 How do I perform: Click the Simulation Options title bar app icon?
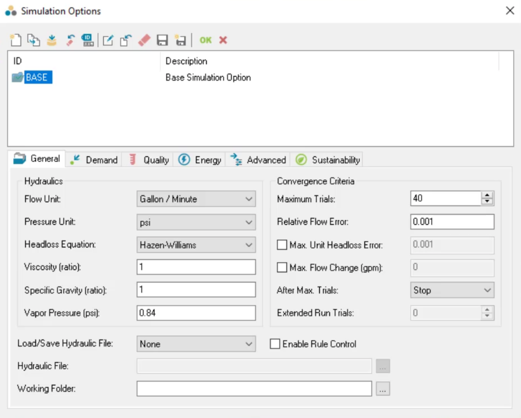(x=11, y=11)
